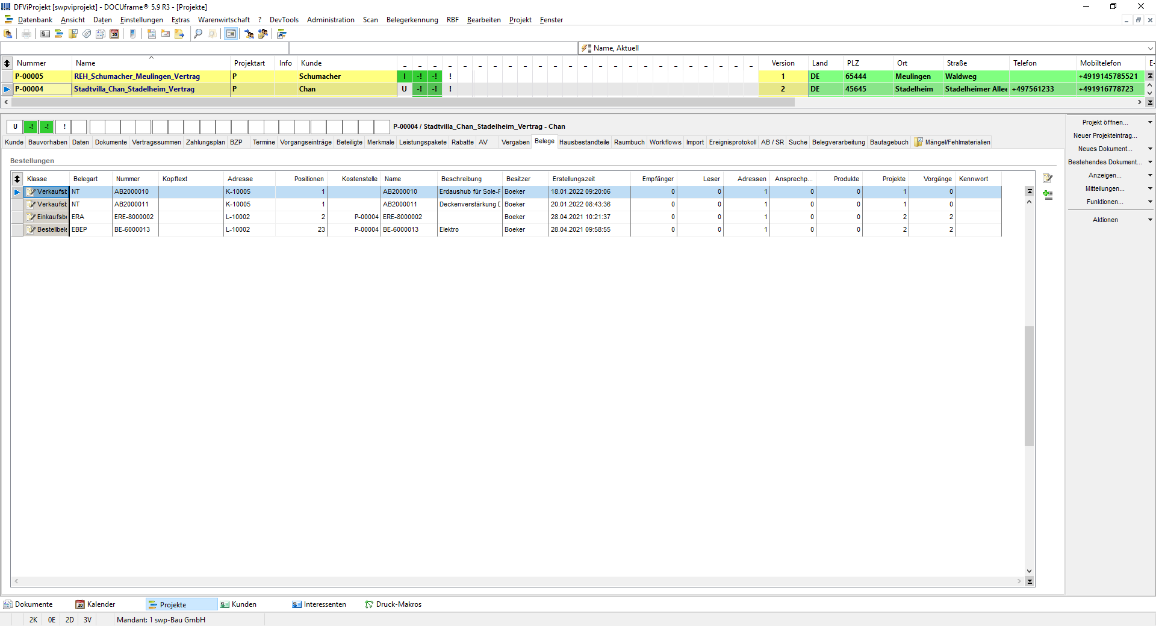1156x626 pixels.
Task: Click the users with notes toolbar icon
Action: coord(263,34)
